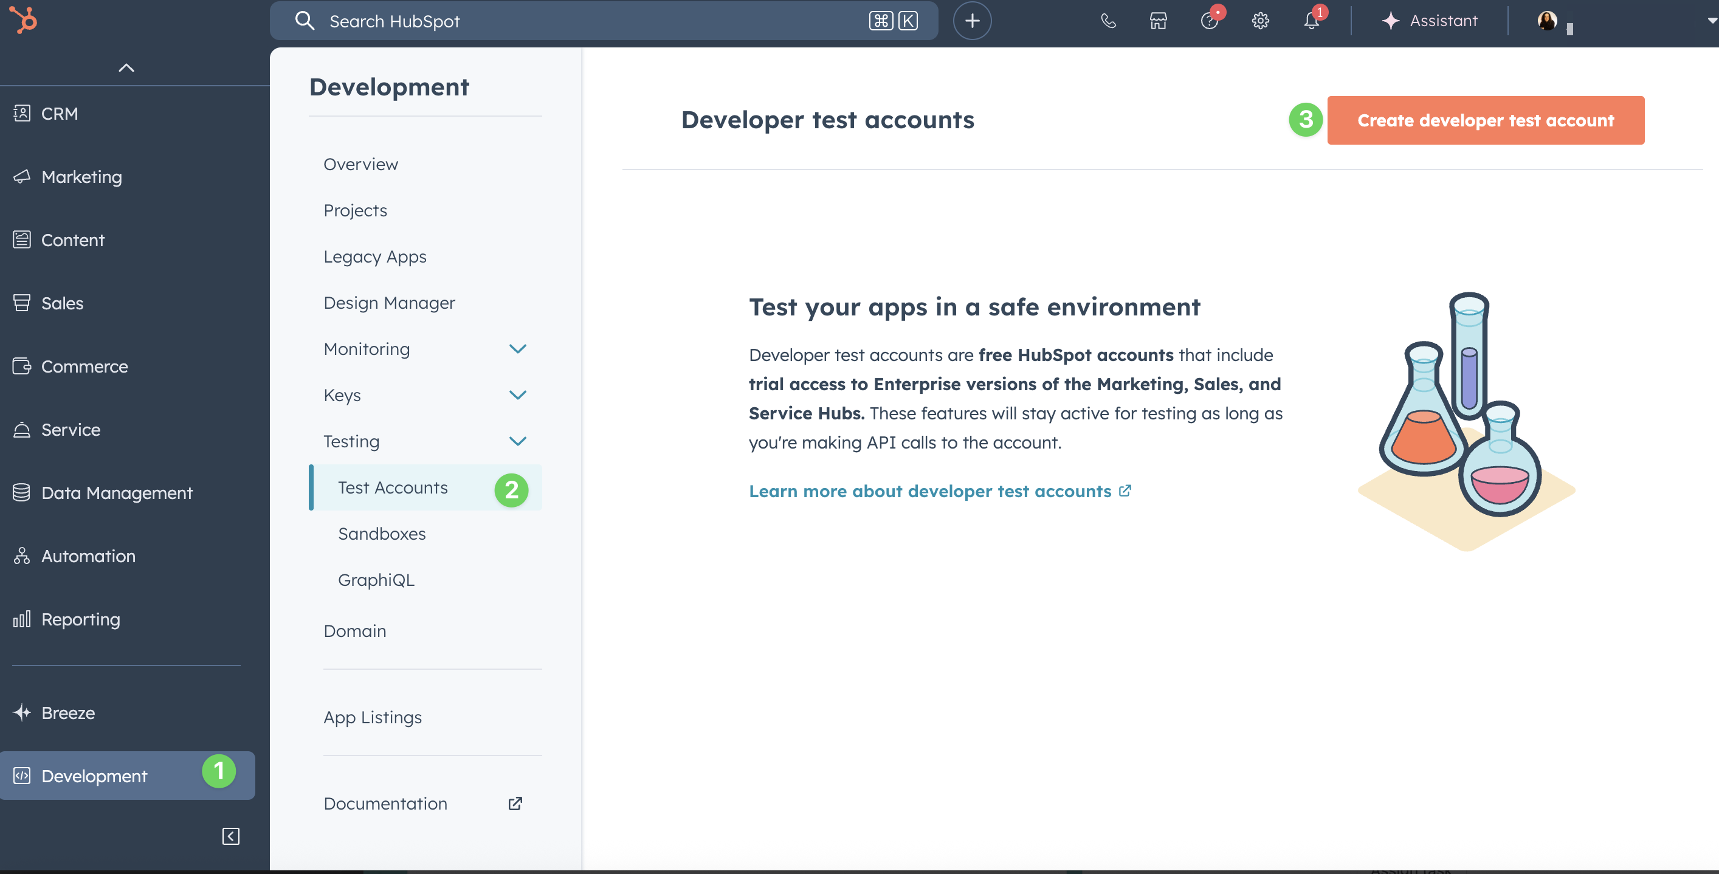Open the settings gear icon
Image resolution: width=1719 pixels, height=874 pixels.
pyautogui.click(x=1260, y=21)
